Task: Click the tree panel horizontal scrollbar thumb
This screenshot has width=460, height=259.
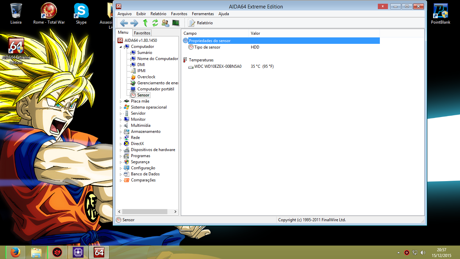Action: pos(144,212)
